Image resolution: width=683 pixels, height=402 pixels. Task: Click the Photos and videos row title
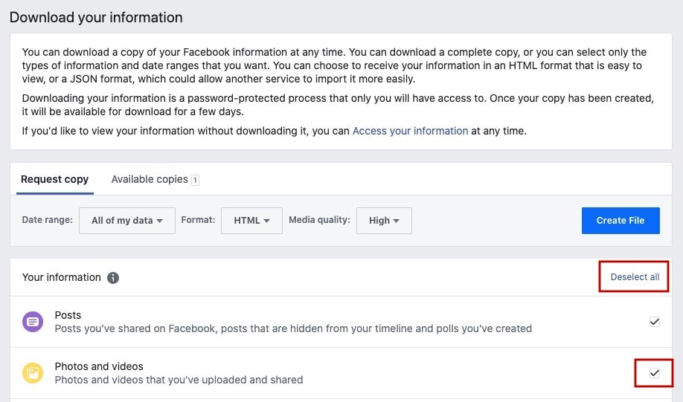[99, 366]
